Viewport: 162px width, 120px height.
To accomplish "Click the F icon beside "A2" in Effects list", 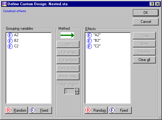I will click(x=89, y=35).
